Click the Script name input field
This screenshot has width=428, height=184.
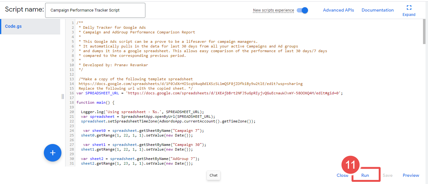[x=95, y=10]
